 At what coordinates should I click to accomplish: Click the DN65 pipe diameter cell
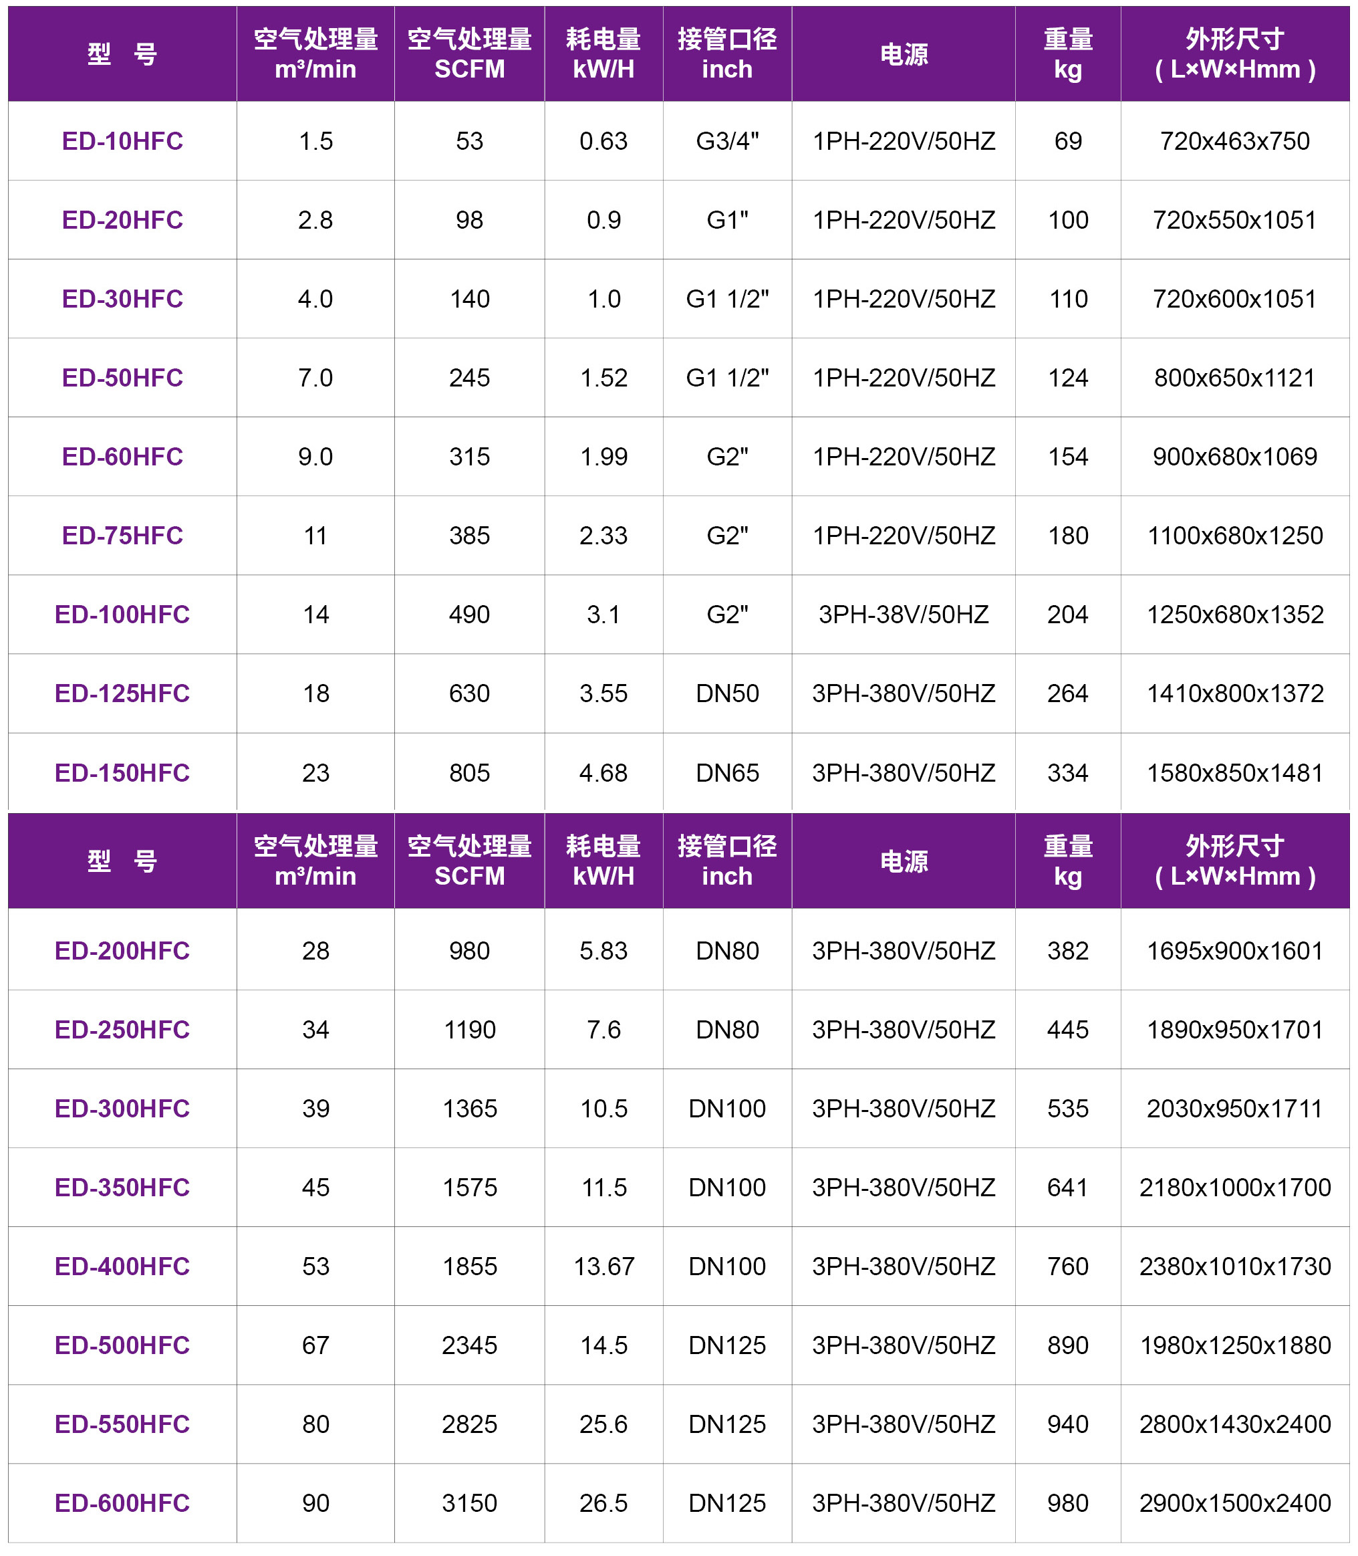[x=726, y=773]
